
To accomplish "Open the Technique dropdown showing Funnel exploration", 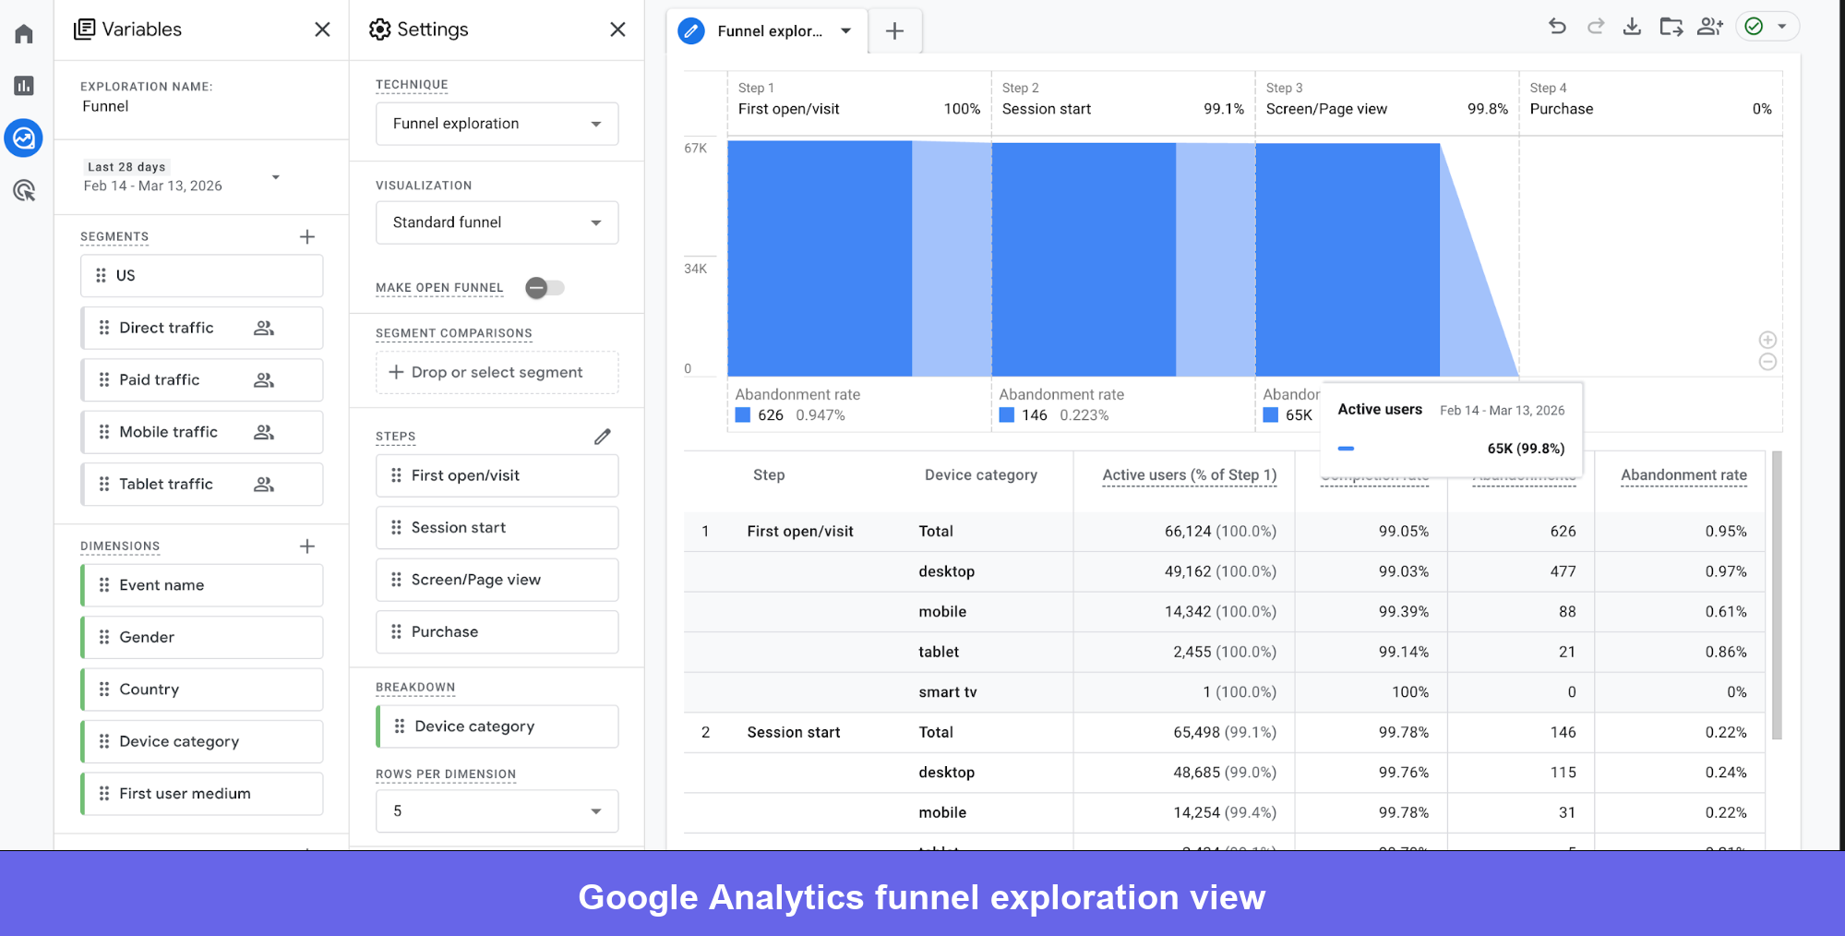I will point(497,123).
